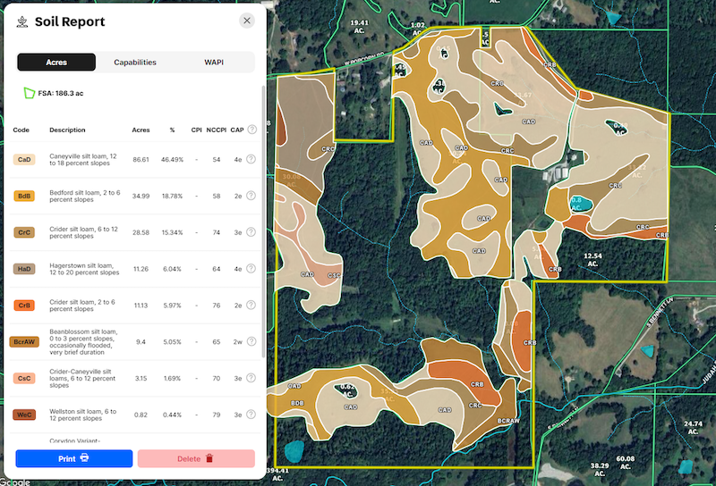Open help icon on Wellston silt loam row
Viewport: 716px width, 486px height.
(251, 415)
